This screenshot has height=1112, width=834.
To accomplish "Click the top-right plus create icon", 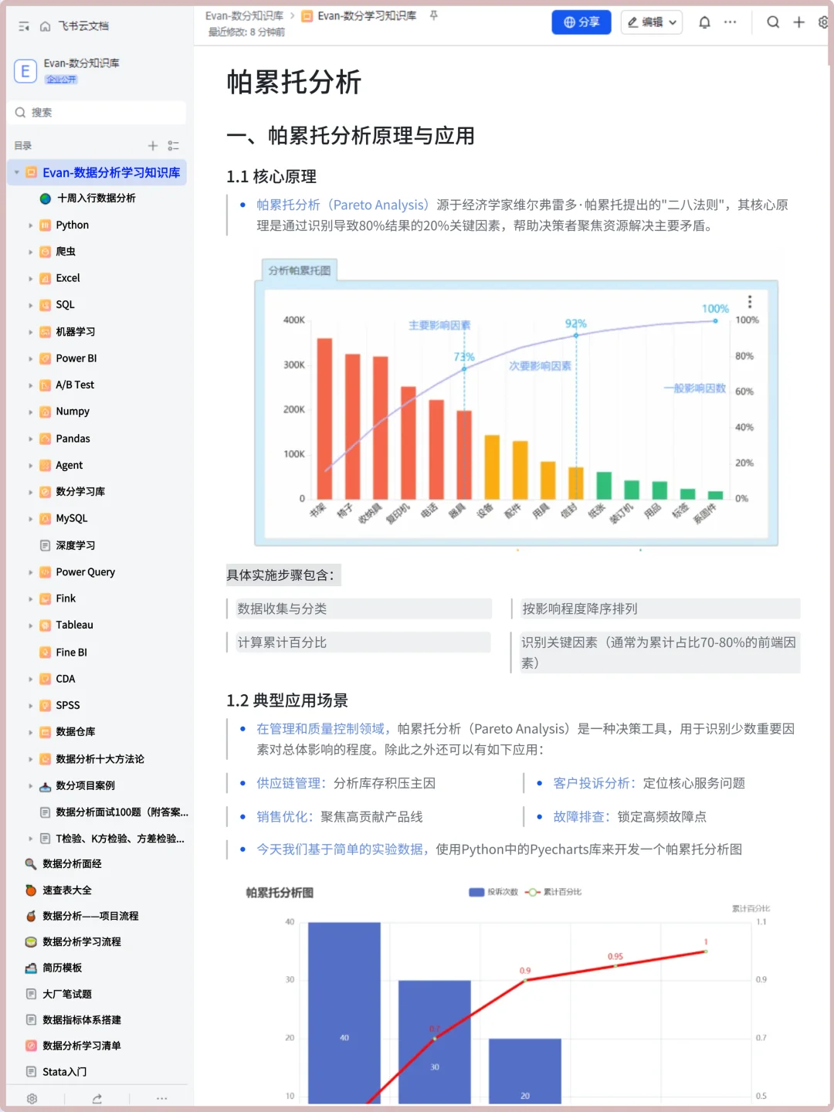I will pos(799,22).
